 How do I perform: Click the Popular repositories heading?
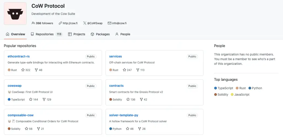pos(20,46)
